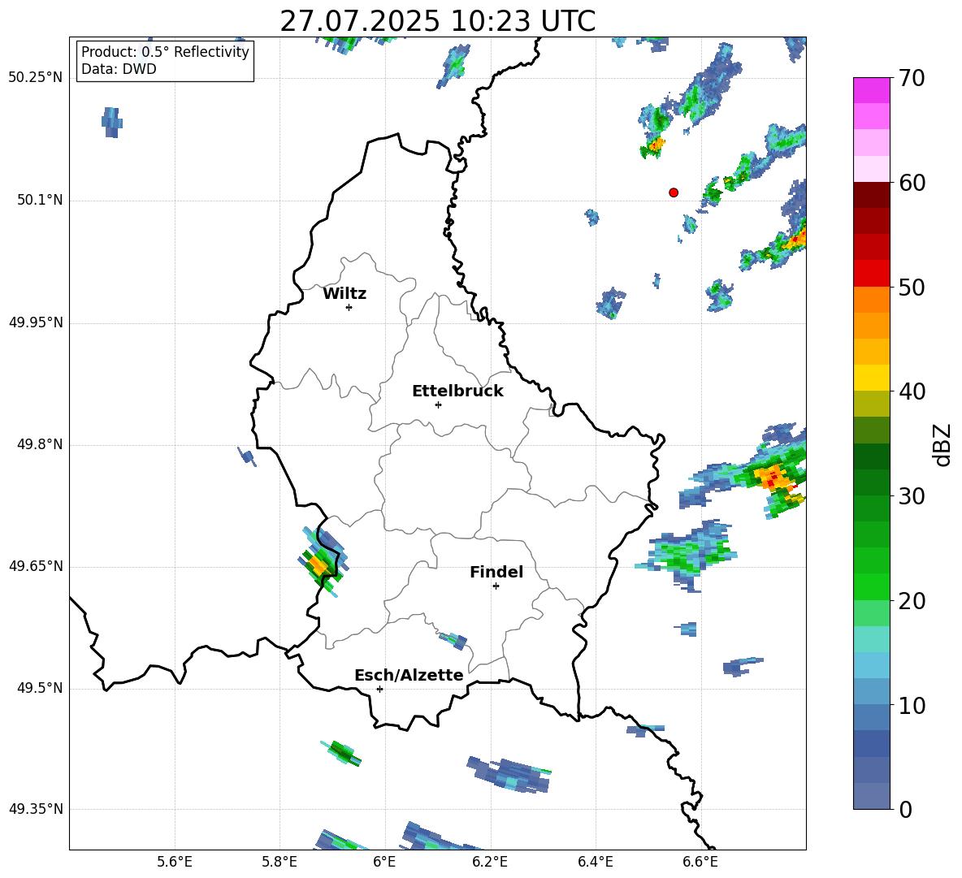The image size is (962, 878).
Task: Click the red station marker dot
Action: coord(674,192)
